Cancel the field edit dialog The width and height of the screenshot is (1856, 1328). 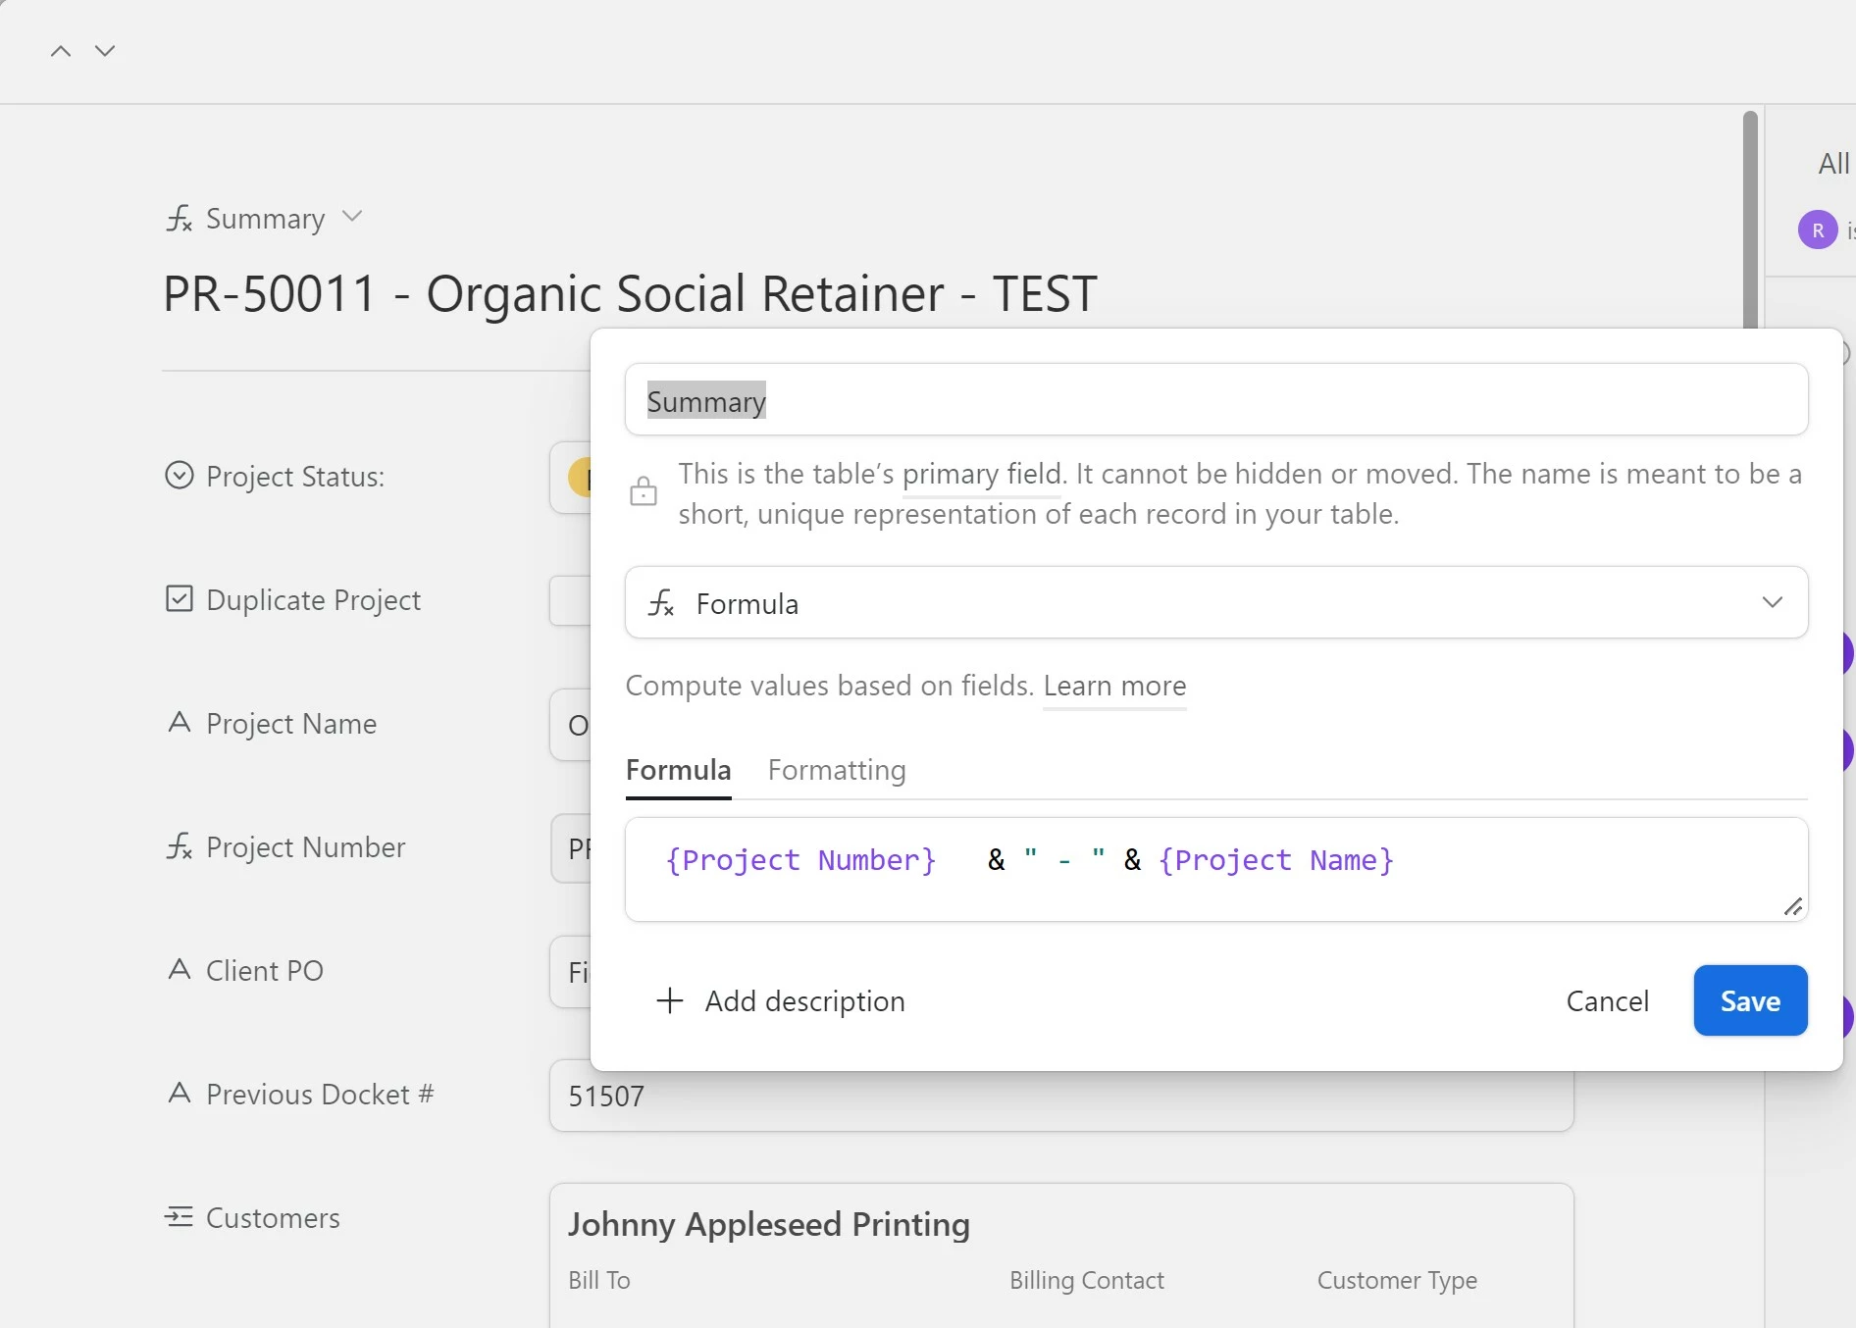click(1607, 1000)
